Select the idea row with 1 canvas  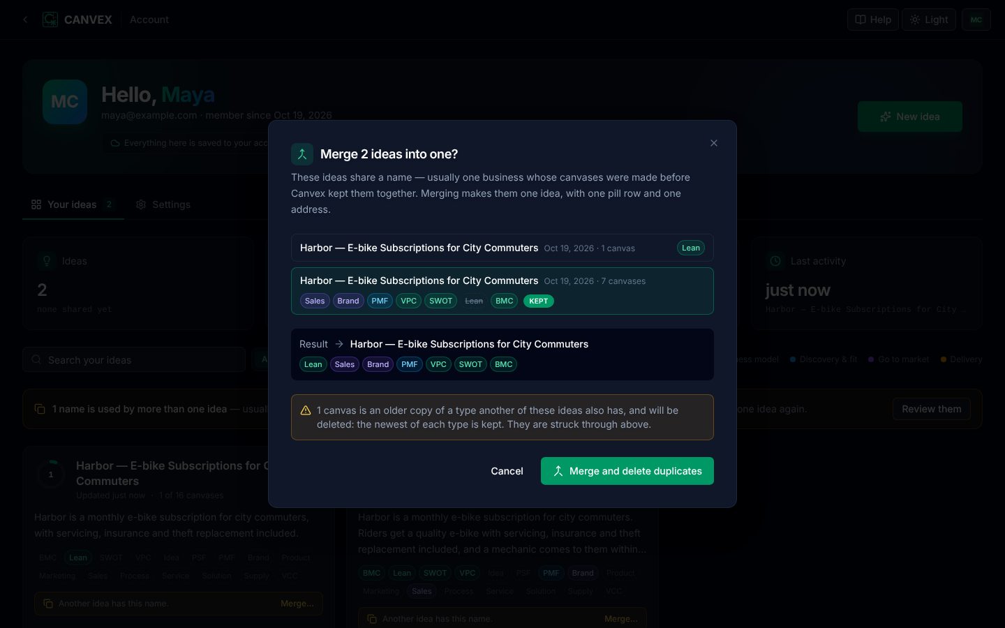tap(502, 248)
